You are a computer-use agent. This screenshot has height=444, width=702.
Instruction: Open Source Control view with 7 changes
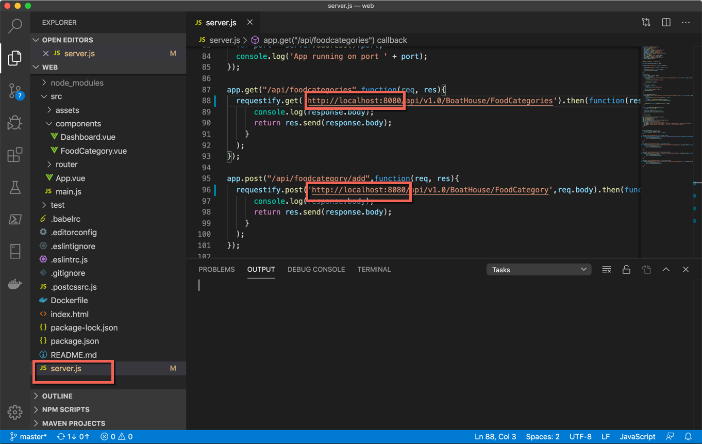tap(15, 91)
